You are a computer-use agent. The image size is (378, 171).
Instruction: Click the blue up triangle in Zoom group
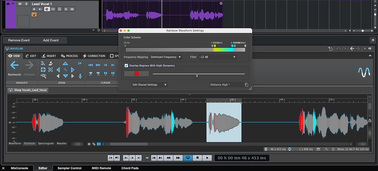pos(65,64)
